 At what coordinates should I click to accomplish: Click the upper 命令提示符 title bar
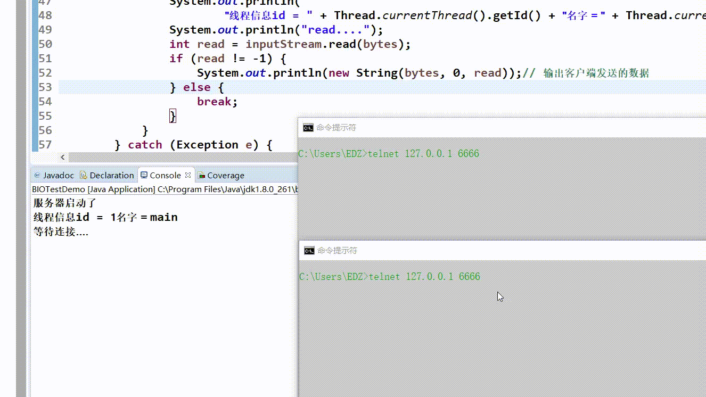point(502,128)
